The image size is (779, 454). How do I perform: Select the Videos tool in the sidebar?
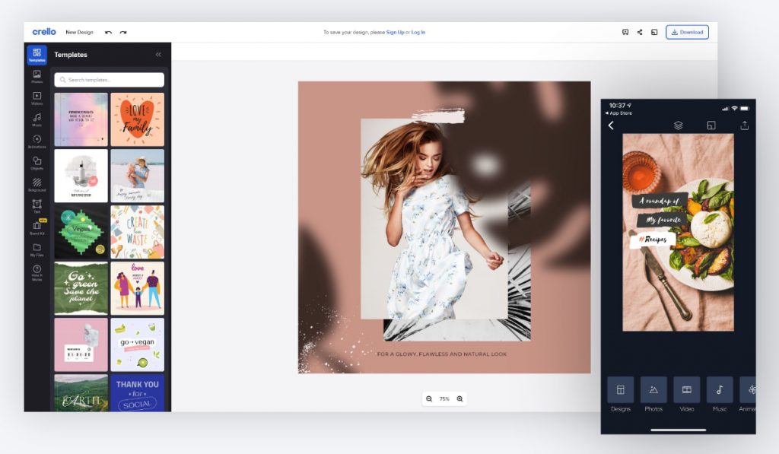click(x=37, y=99)
